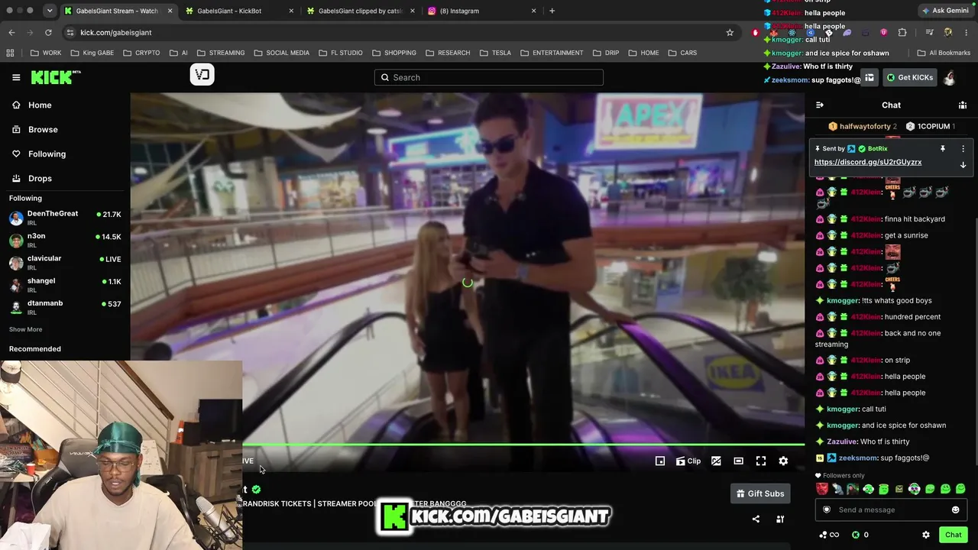
Task: Click the Gift Subs button
Action: pyautogui.click(x=760, y=493)
